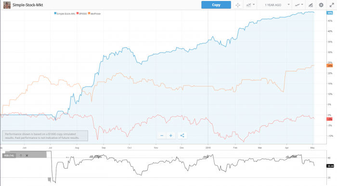Click the Sep date axis label
The width and height of the screenshot is (337, 186).
click(x=104, y=148)
